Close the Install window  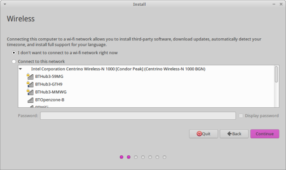click(x=281, y=4)
